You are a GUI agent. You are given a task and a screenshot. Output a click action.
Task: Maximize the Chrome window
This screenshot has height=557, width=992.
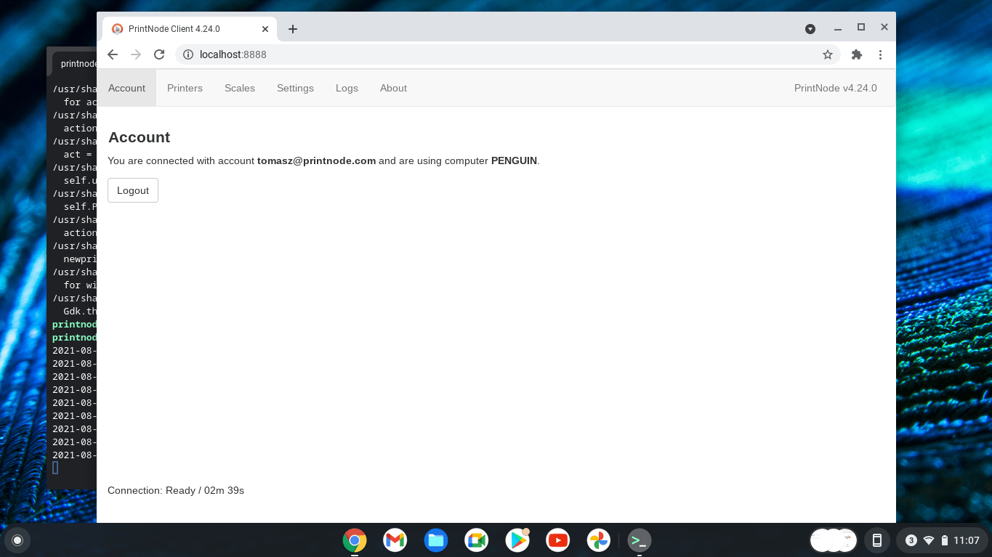coord(861,28)
